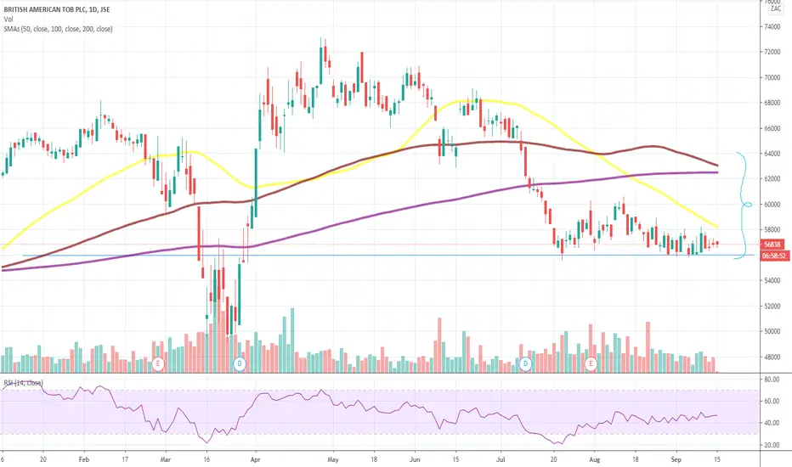
Task: Click the Apr date on time axis
Action: pyautogui.click(x=255, y=459)
